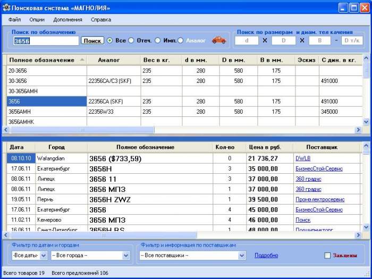Click the upper table horizontal scroll right arrow
The image size is (372, 279).
358,130
